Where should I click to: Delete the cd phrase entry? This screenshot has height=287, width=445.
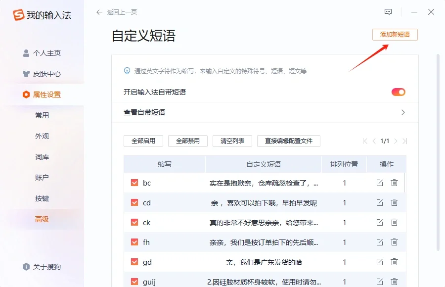click(394, 202)
